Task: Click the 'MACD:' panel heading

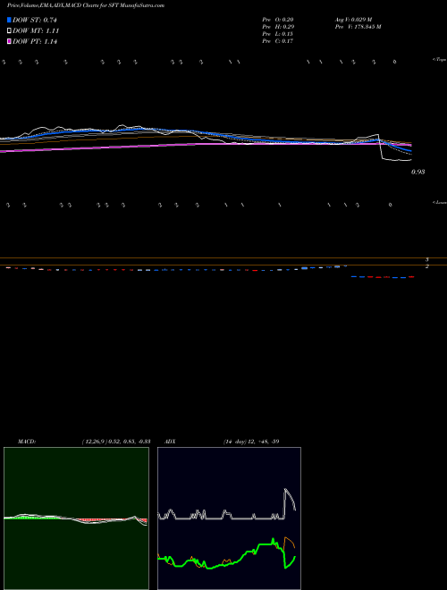Action: pos(27,442)
